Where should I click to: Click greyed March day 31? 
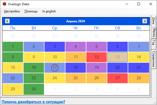click(139, 36)
